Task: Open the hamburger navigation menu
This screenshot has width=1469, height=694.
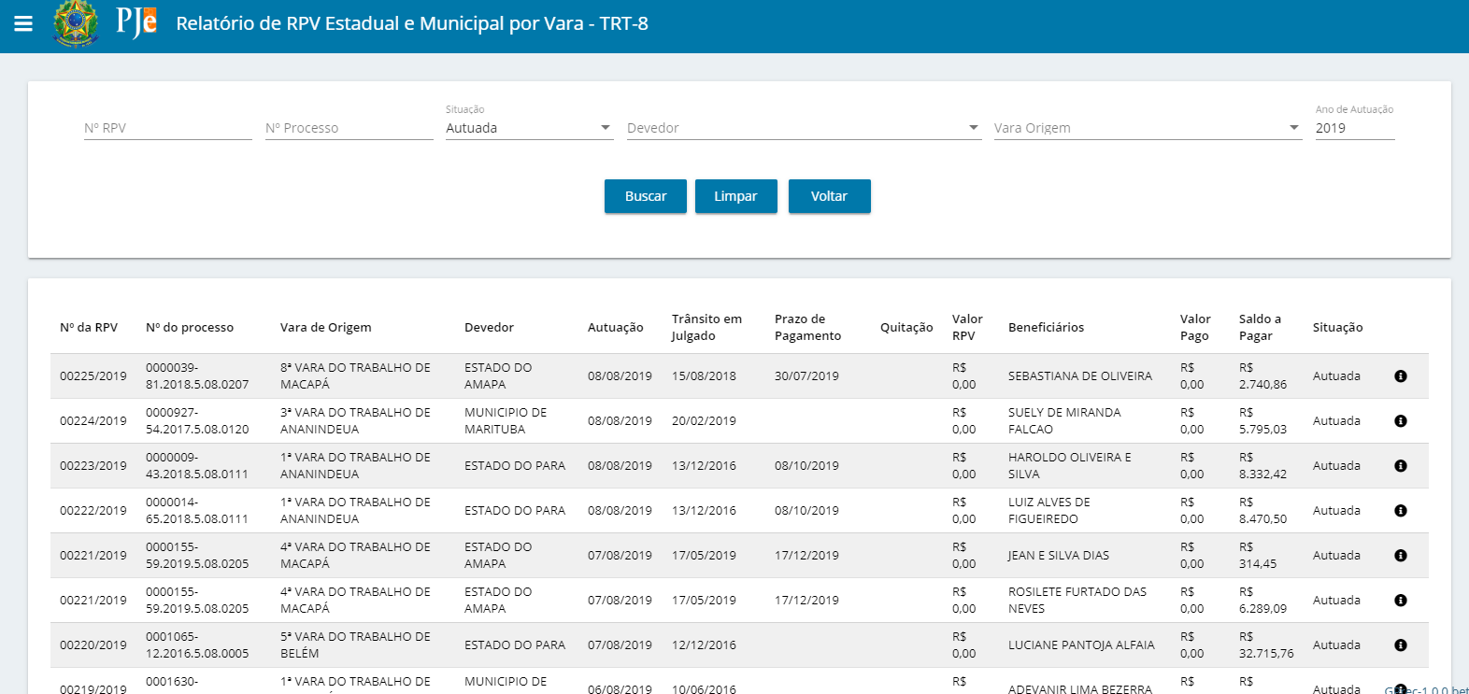Action: pos(23,23)
